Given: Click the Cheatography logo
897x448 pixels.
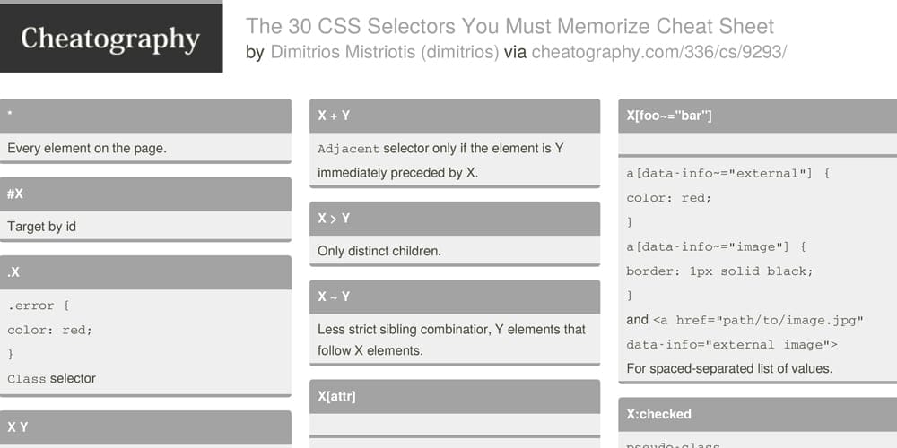Looking at the screenshot, I should coord(111,39).
